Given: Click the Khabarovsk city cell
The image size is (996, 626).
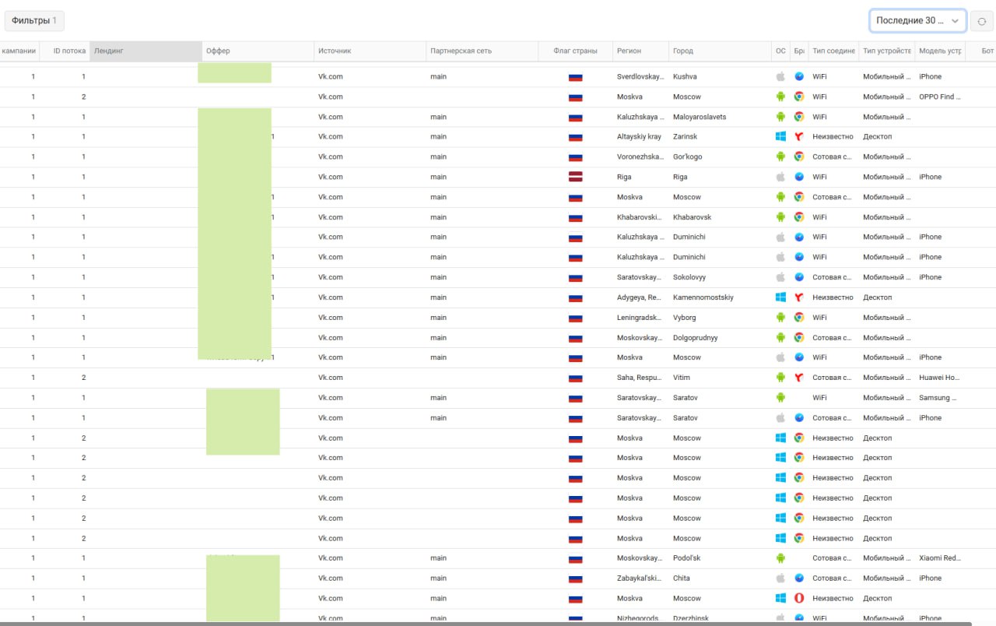Looking at the screenshot, I should point(692,217).
